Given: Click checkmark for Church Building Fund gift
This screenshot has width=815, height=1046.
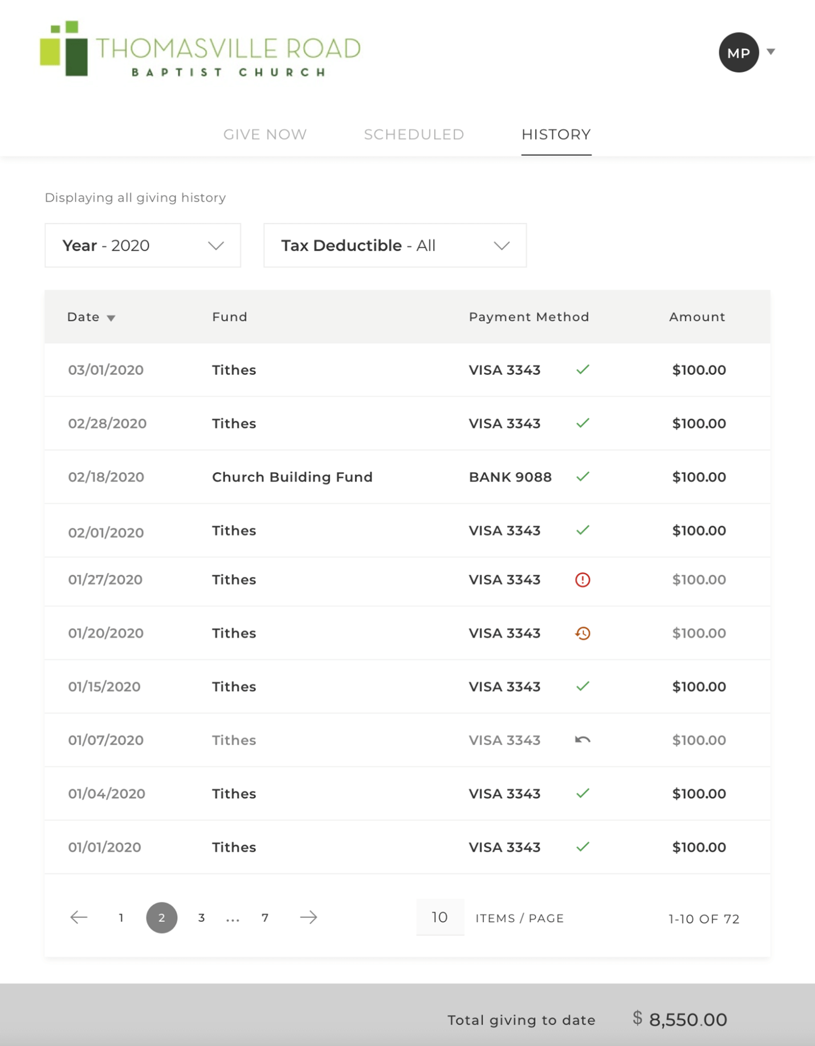Looking at the screenshot, I should (x=582, y=477).
